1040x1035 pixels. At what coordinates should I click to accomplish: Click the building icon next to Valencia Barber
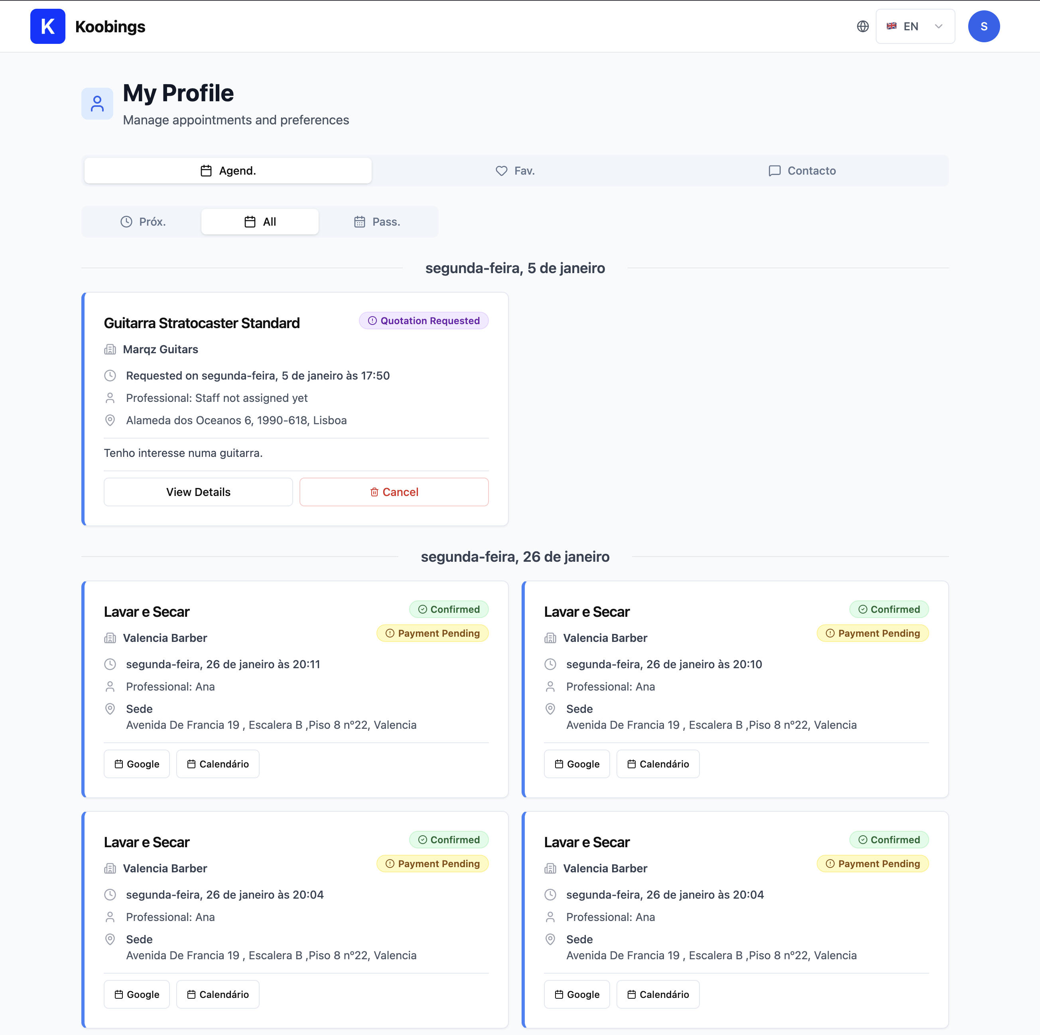pyautogui.click(x=110, y=638)
